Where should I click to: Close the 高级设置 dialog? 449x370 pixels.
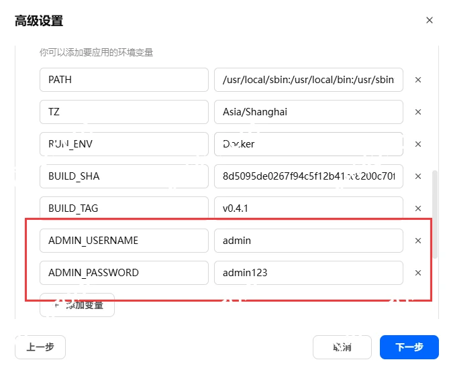coord(430,21)
